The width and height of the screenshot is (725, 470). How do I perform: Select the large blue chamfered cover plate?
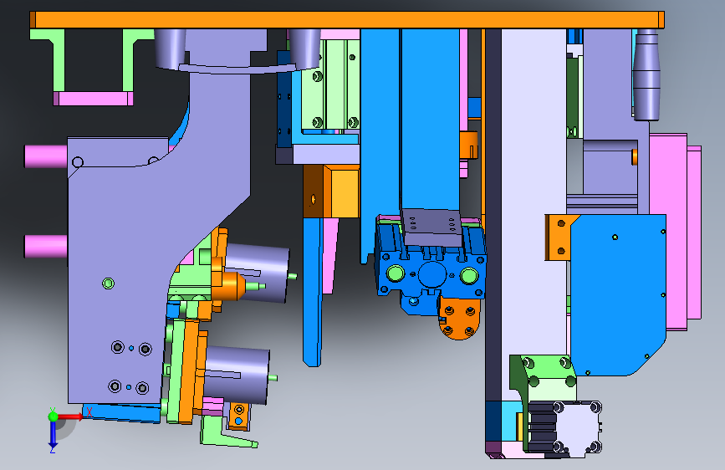[619, 294]
